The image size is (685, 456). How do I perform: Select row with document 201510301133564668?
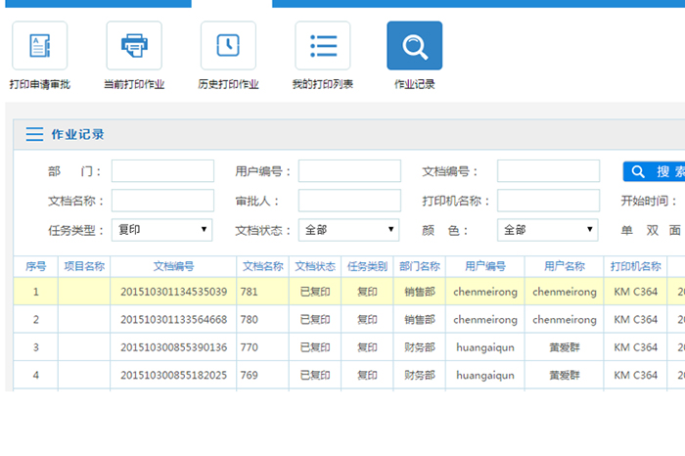tap(173, 320)
